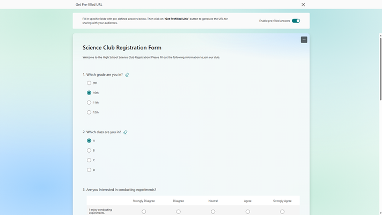Toggle Enable pre-filled answers switch
Image resolution: width=382 pixels, height=215 pixels.
click(296, 21)
